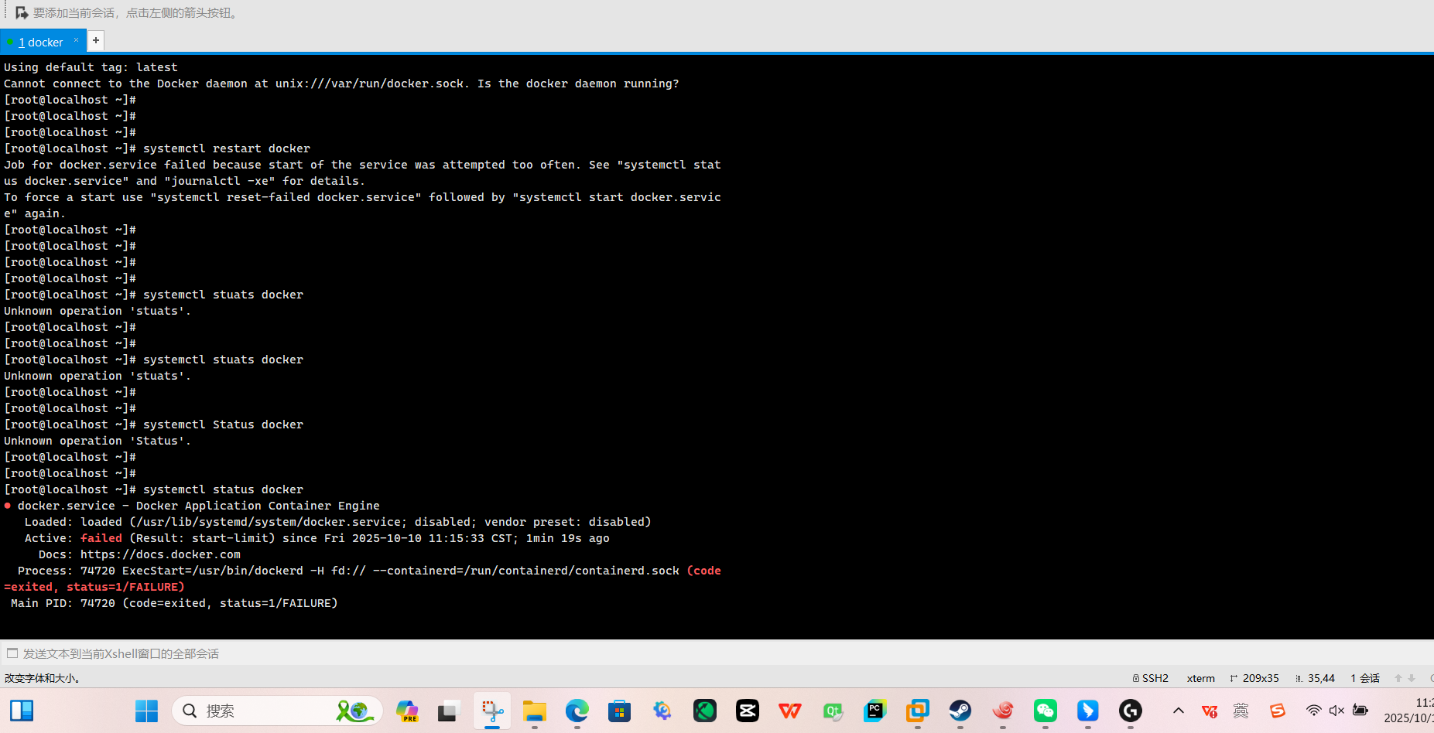Click the battery status tray icon
The height and width of the screenshot is (733, 1434).
point(1360,711)
